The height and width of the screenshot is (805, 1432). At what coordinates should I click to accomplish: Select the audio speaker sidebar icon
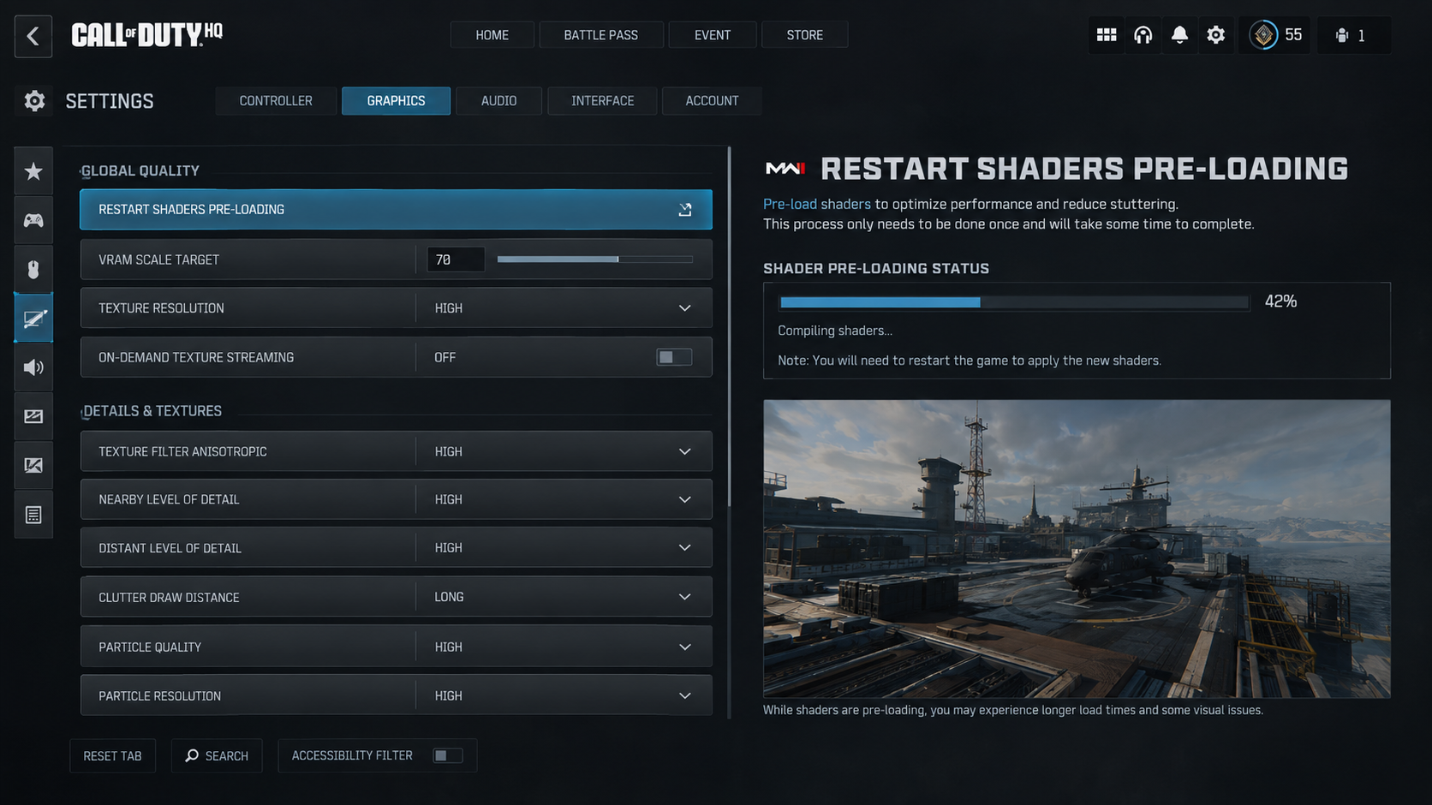click(33, 367)
